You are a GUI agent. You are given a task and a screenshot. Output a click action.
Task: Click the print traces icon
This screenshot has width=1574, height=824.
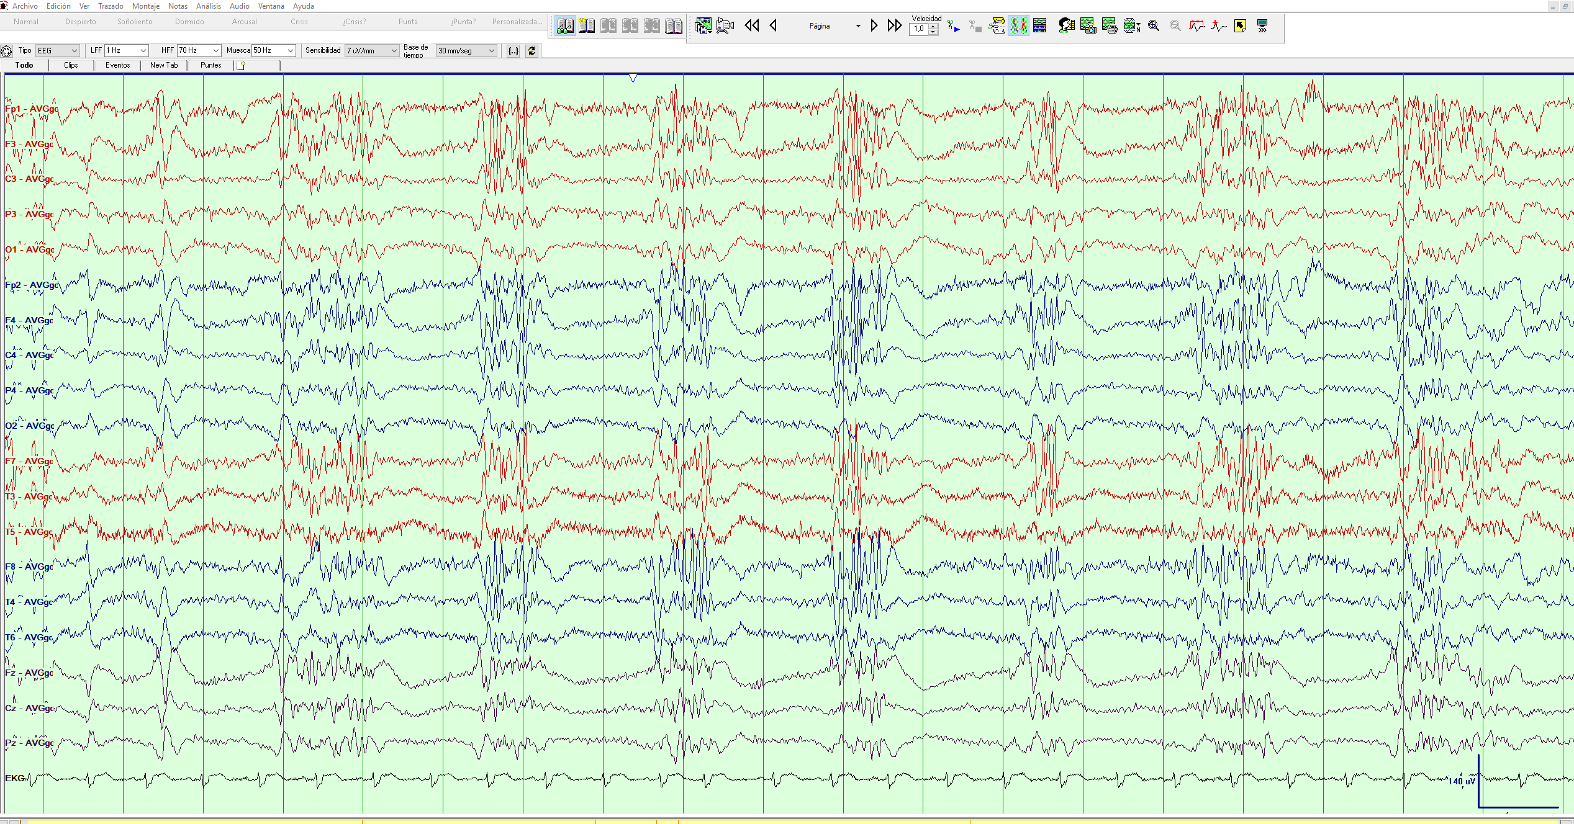pos(1110,26)
